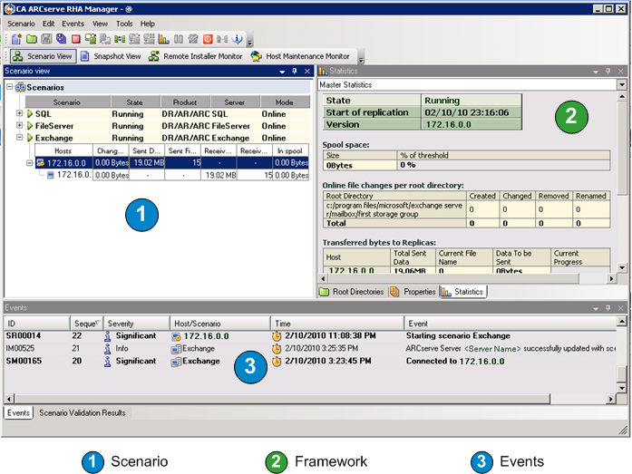The height and width of the screenshot is (474, 632).
Task: Open the Events menu
Action: click(x=73, y=24)
